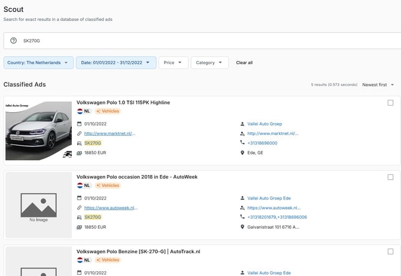Click seller name Vallei Auto Groep in first ad
This screenshot has height=276, width=401.
click(x=265, y=124)
